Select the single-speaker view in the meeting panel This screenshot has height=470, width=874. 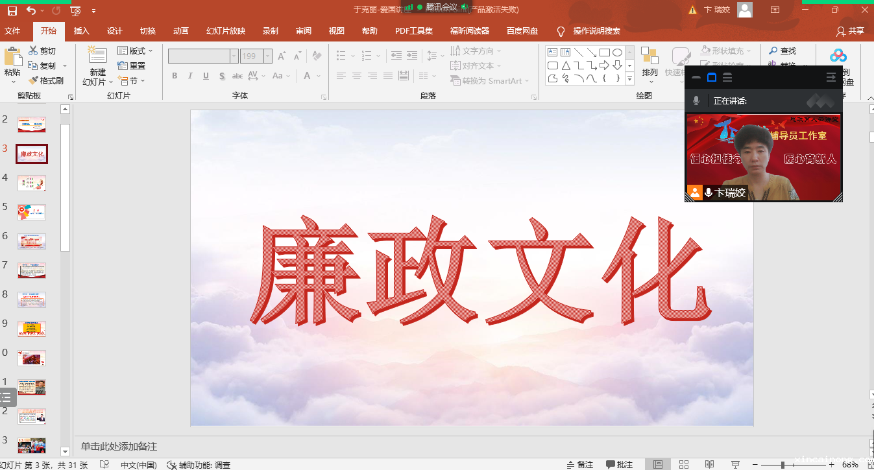click(712, 77)
